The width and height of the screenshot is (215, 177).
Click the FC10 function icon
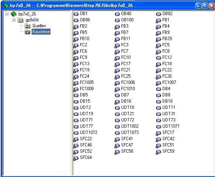click(117, 58)
